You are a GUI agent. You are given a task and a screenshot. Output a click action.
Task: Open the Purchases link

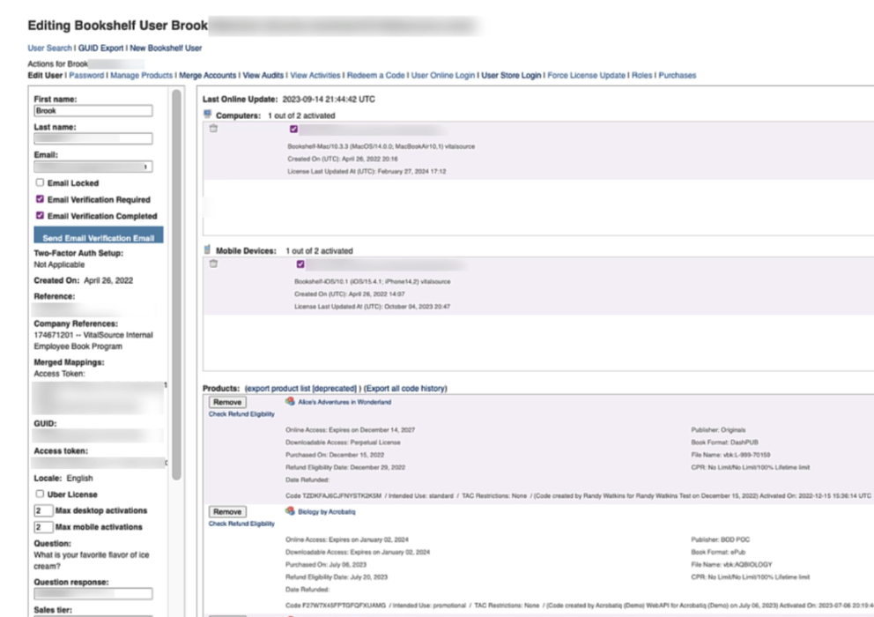pyautogui.click(x=678, y=75)
